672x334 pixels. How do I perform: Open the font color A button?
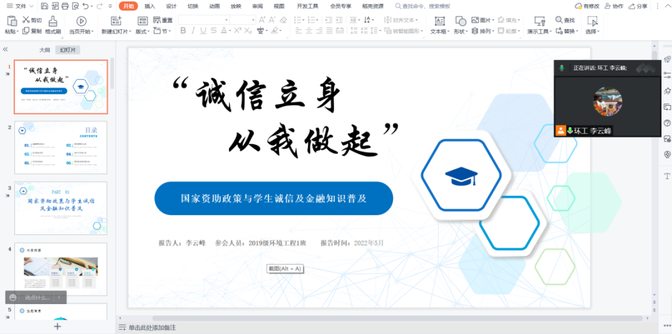[x=225, y=31]
